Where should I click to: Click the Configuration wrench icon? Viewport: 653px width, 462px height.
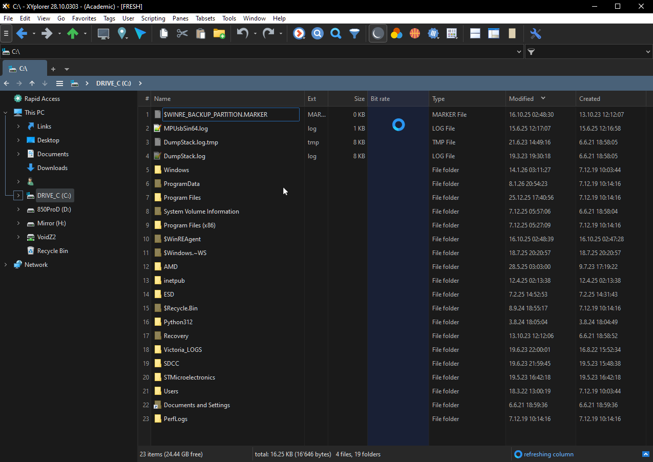tap(535, 34)
